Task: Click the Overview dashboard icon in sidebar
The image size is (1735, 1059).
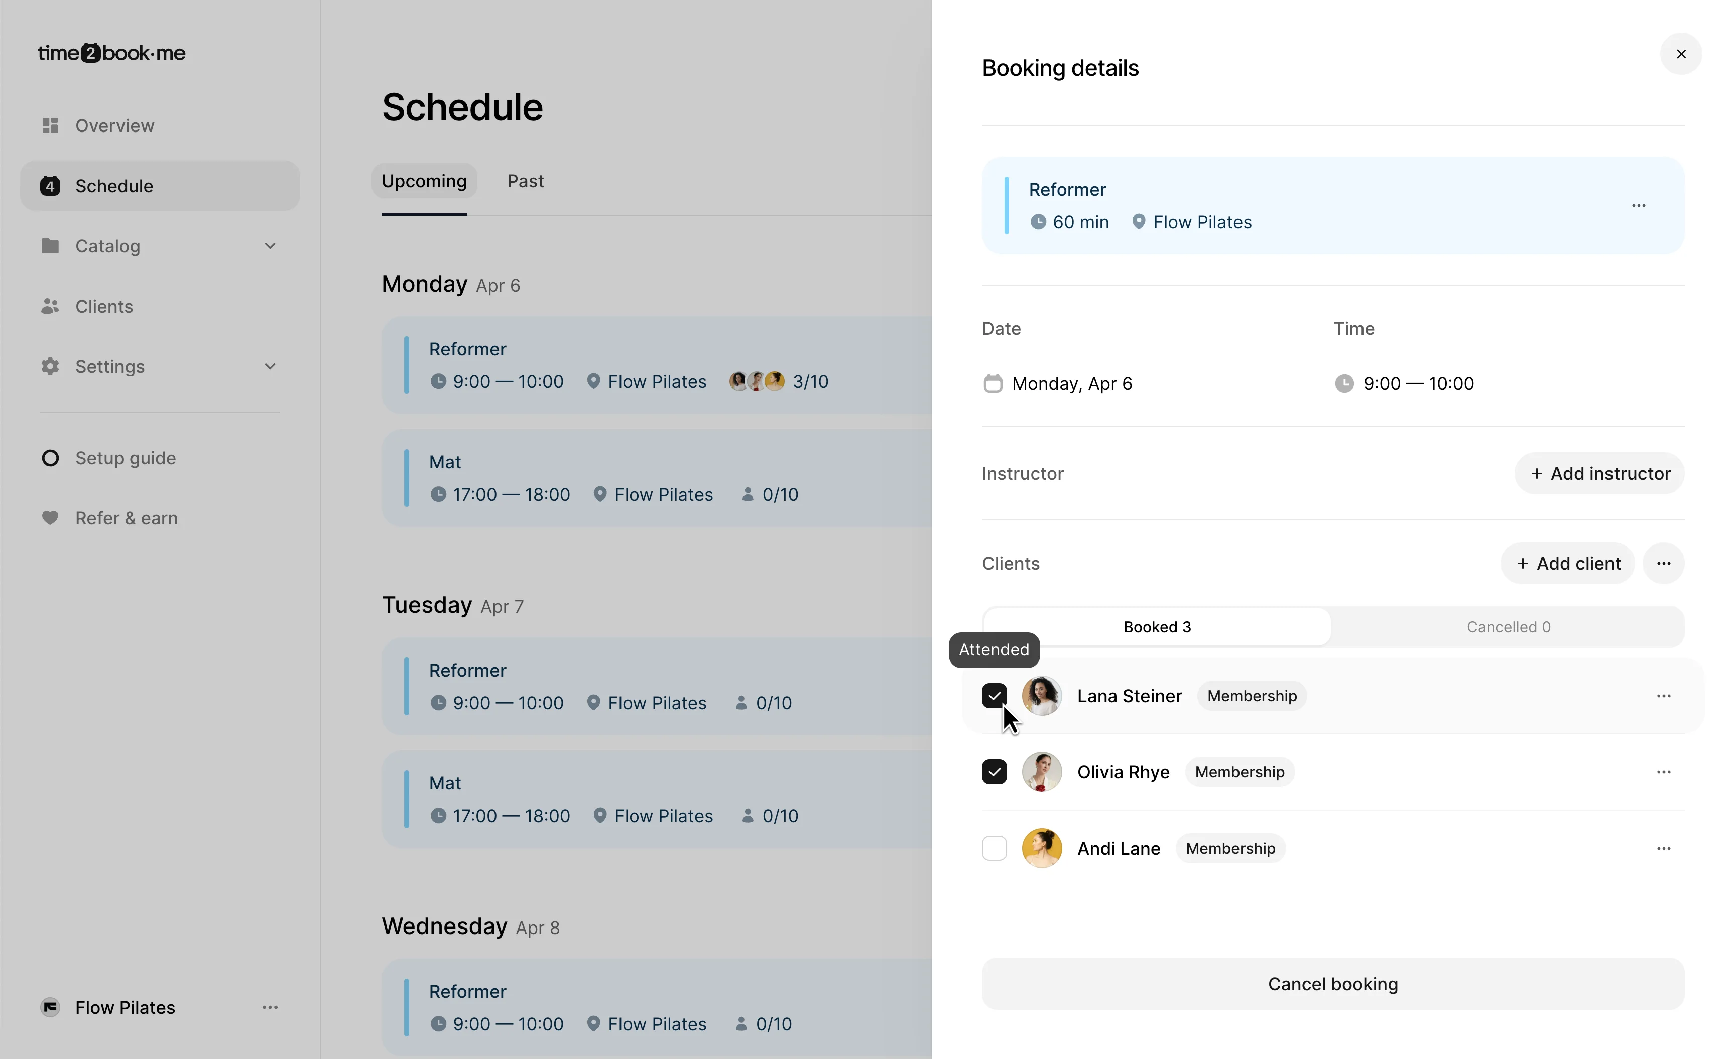Action: pos(50,125)
